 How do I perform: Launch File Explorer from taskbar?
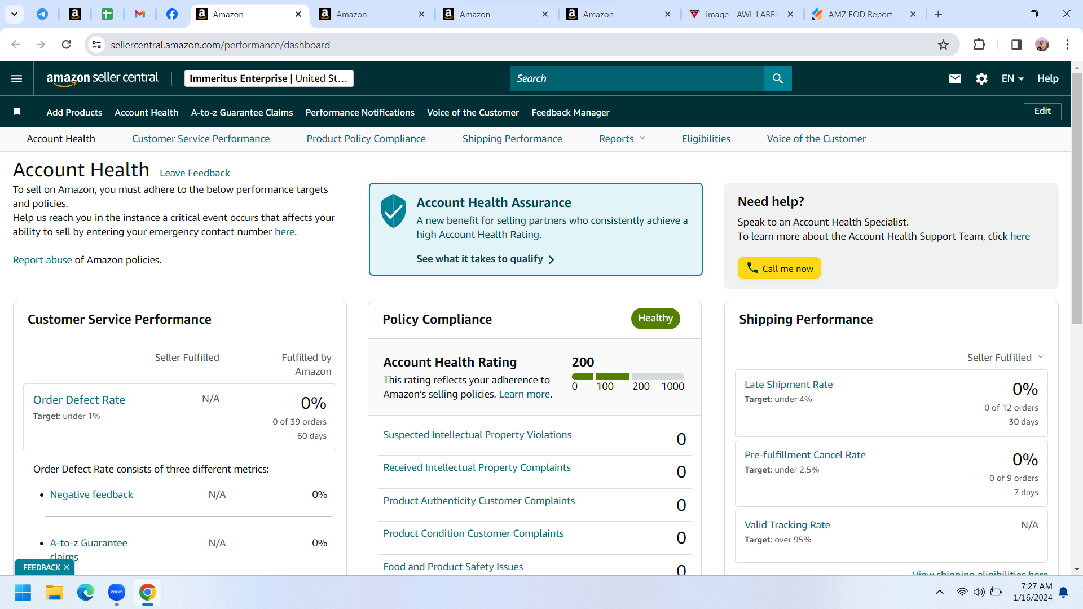[x=54, y=592]
